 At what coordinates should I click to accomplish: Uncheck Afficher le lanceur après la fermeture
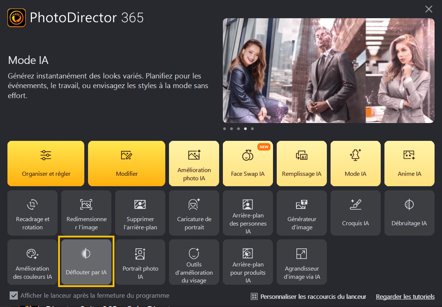coord(14,296)
